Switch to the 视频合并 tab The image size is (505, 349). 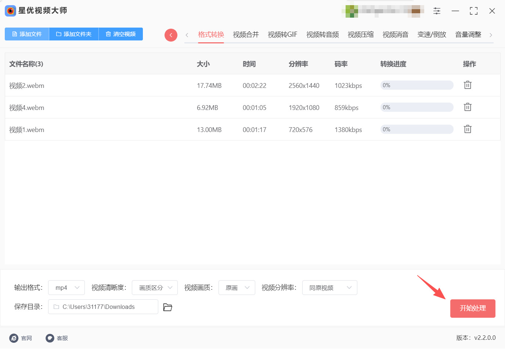pos(246,35)
